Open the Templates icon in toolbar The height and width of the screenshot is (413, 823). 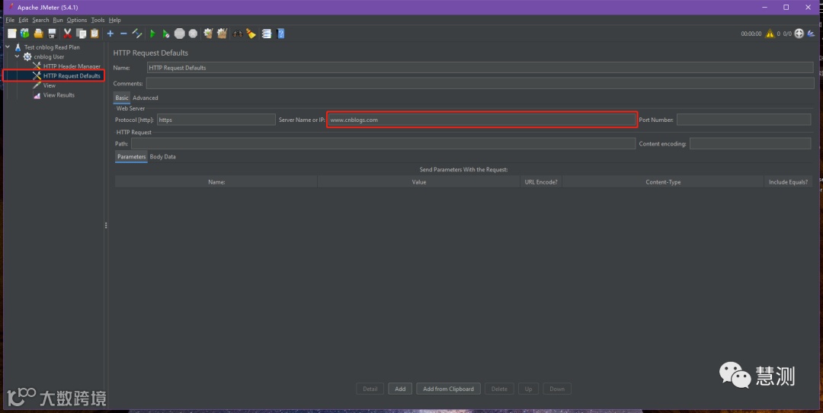[24, 34]
